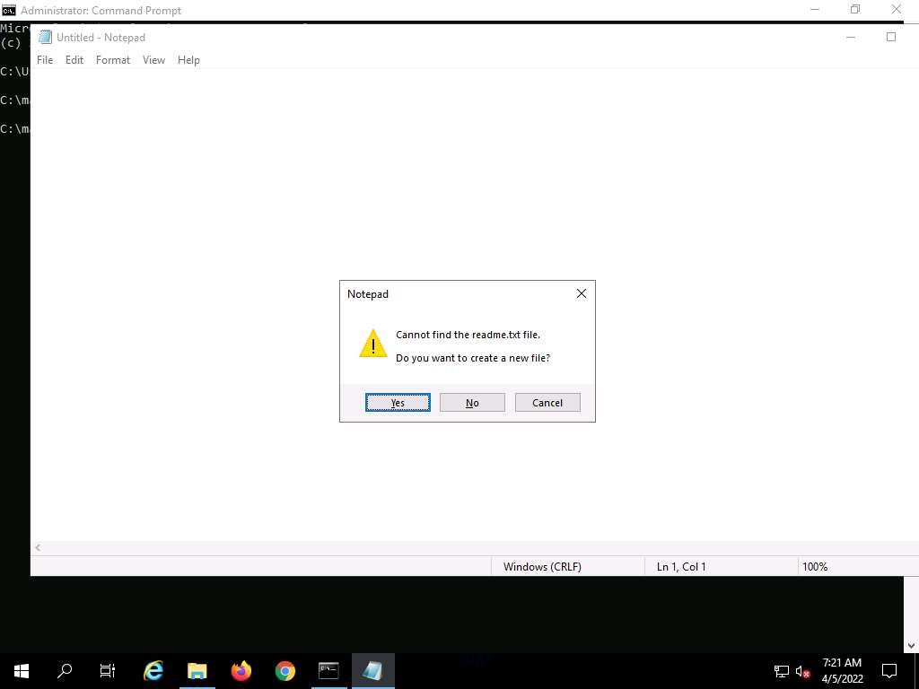
Task: Open the File menu in Notepad
Action: (x=45, y=60)
